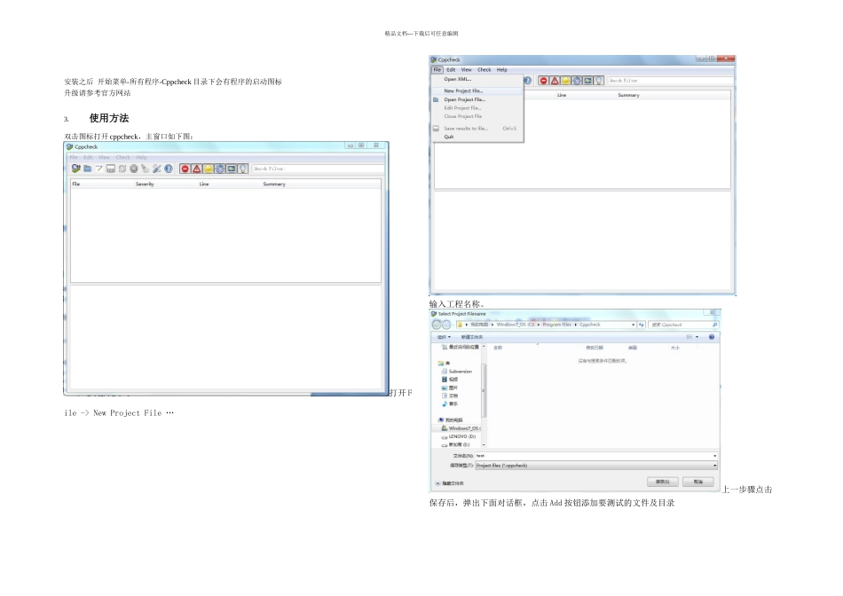
Task: Select Windows7_OS (C:) drive in navigation pane
Action: pos(461,428)
